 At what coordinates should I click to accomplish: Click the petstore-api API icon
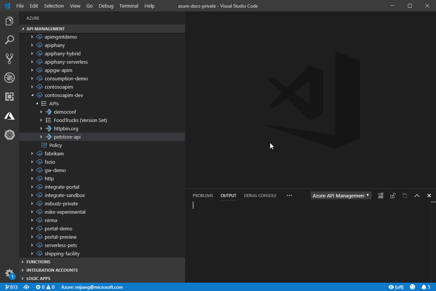tap(49, 137)
